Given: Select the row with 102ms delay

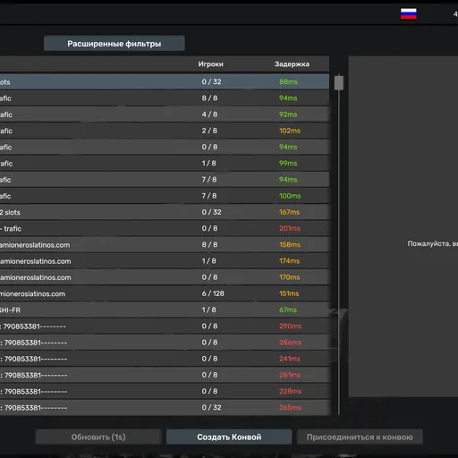Looking at the screenshot, I should pyautogui.click(x=165, y=131).
